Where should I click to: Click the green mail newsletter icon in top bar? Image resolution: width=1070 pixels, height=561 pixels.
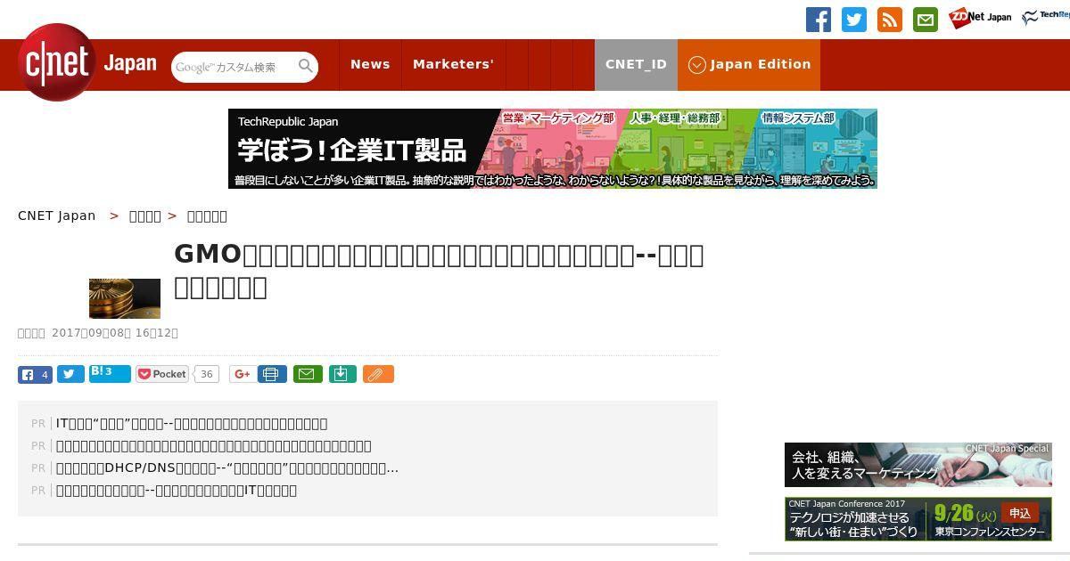point(926,20)
